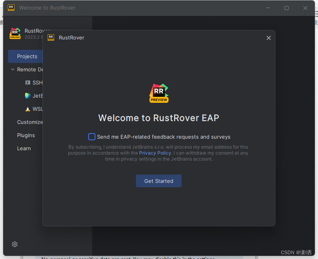318x259 pixels.
Task: Open the SSH remote development entry
Action: [x=34, y=83]
